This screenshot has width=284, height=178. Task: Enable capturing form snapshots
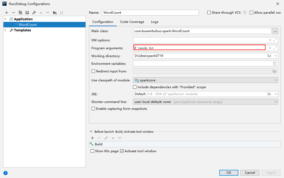click(93, 108)
